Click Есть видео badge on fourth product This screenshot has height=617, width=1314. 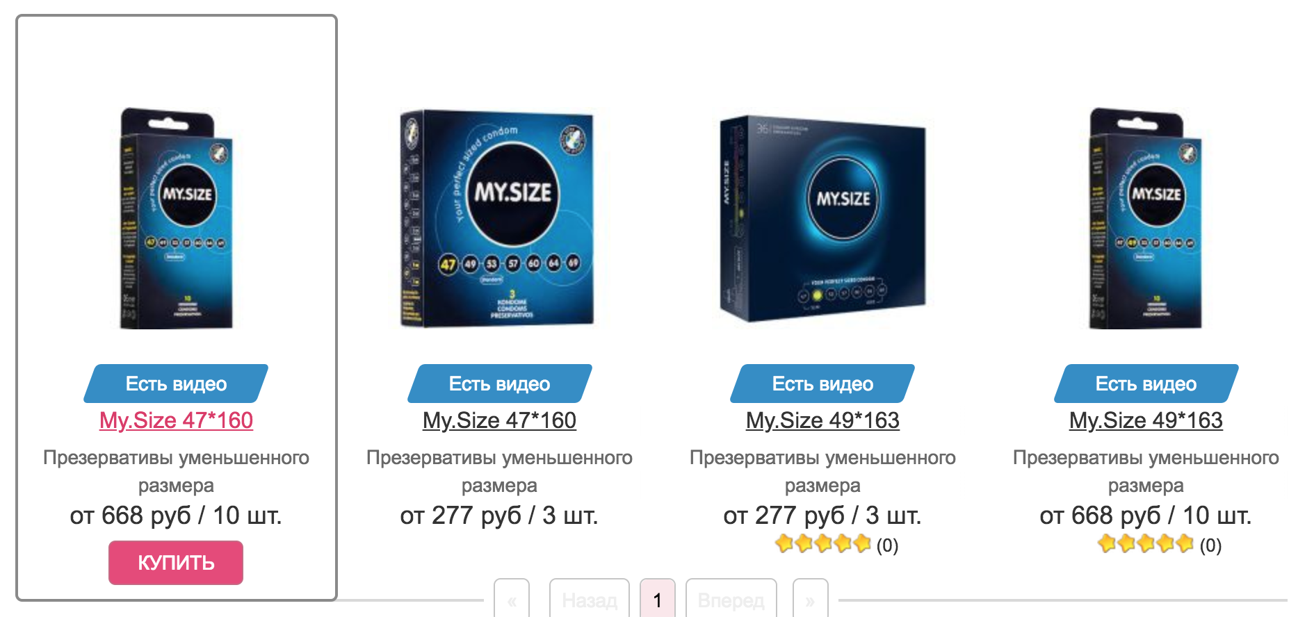pyautogui.click(x=1146, y=384)
